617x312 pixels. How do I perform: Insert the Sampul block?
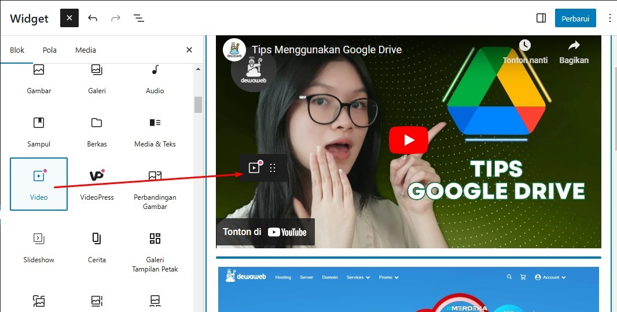click(39, 131)
